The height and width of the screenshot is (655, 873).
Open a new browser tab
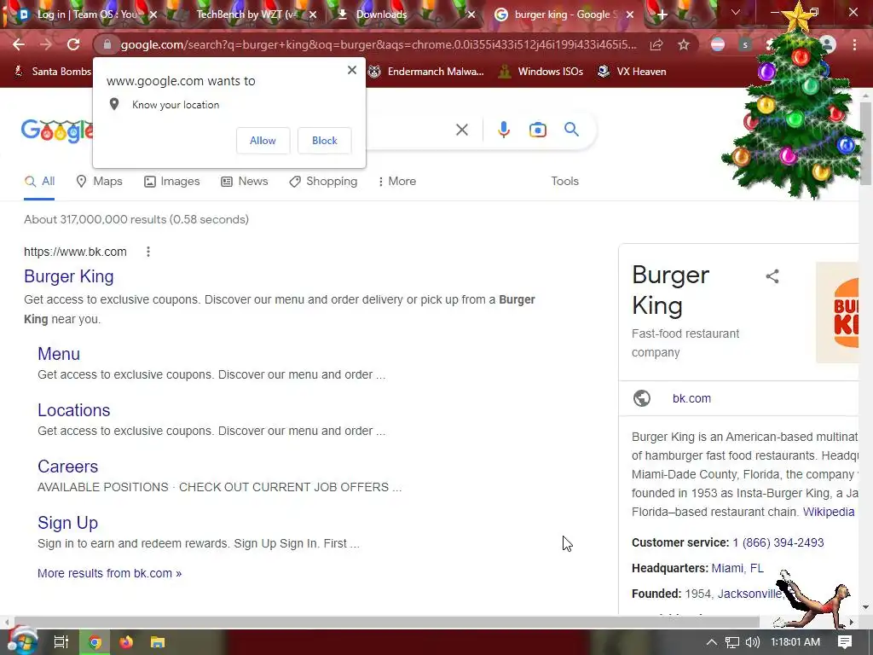[x=662, y=14]
